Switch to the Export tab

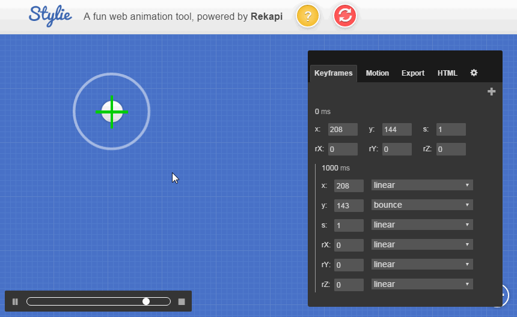point(413,73)
